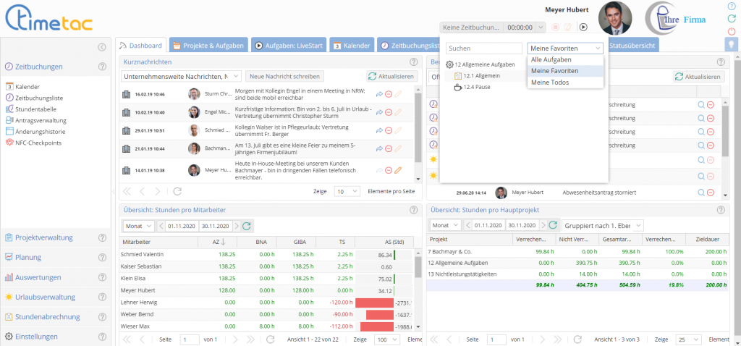Open the Gruppiert nach 1. Ebene dropdown
Viewport: 741px width, 346px height.
click(x=603, y=226)
